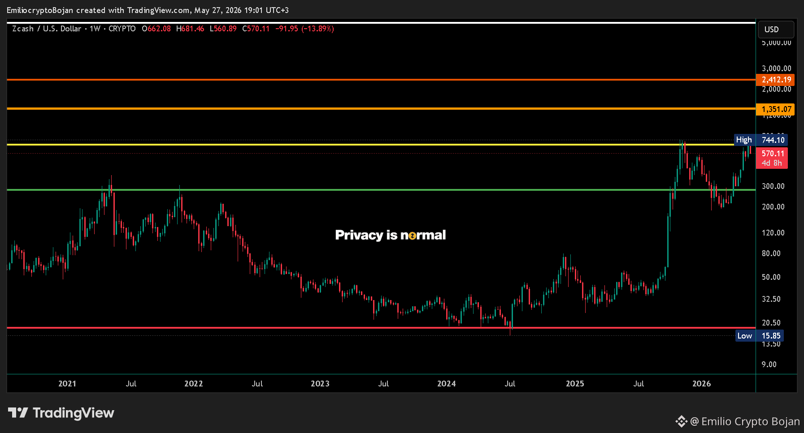Select the orange 2,412.19 price label
804x433 pixels.
coord(775,80)
